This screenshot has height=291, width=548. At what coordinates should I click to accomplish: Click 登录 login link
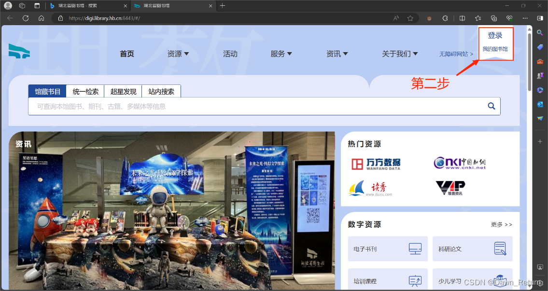(495, 35)
